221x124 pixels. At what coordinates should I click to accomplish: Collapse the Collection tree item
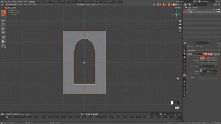point(186,10)
